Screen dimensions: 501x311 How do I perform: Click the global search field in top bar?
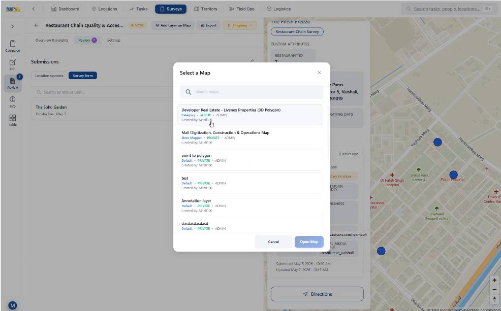(450, 9)
